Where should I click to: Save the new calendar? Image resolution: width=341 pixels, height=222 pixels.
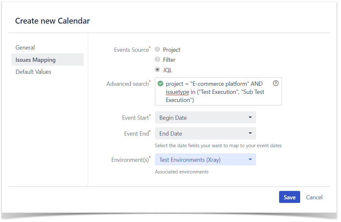click(289, 197)
